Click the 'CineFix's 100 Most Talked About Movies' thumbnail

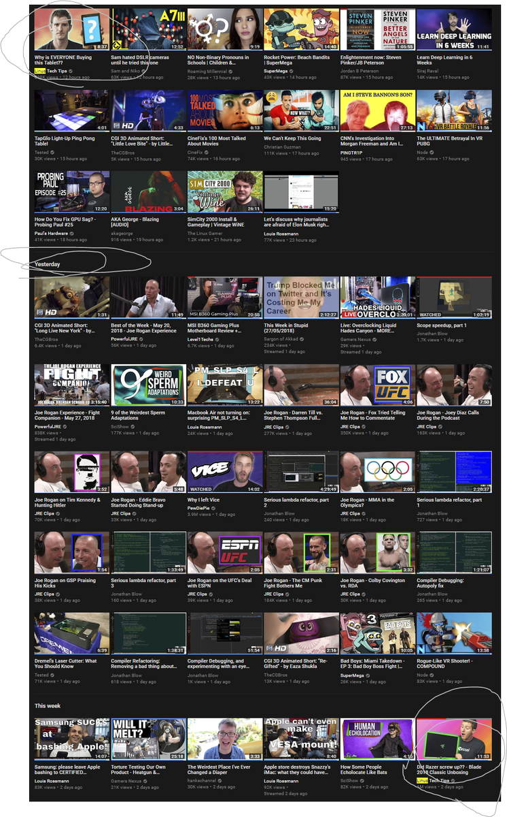click(x=225, y=110)
